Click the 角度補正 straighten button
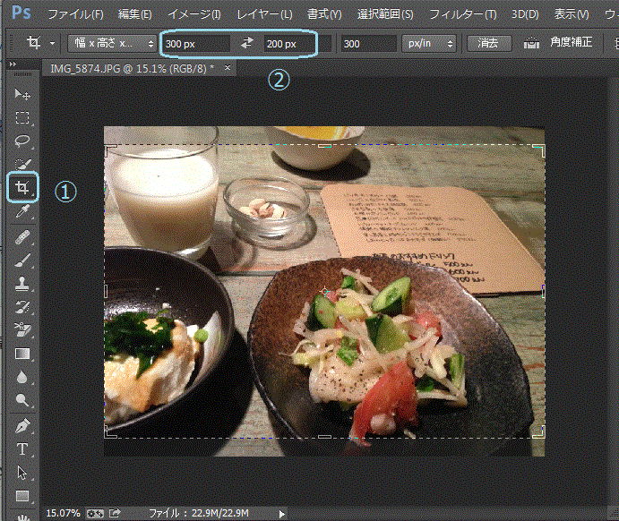Image resolution: width=619 pixels, height=521 pixels. click(571, 42)
